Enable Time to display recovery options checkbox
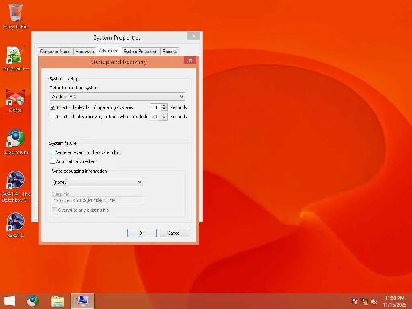This screenshot has height=309, width=412. 53,116
